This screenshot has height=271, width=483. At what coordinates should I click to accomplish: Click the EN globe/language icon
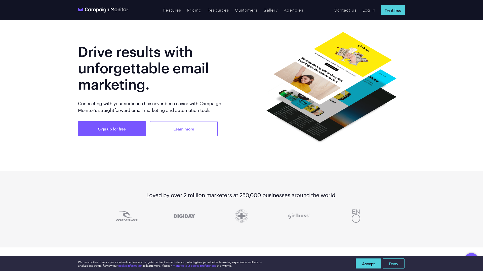coord(356,216)
